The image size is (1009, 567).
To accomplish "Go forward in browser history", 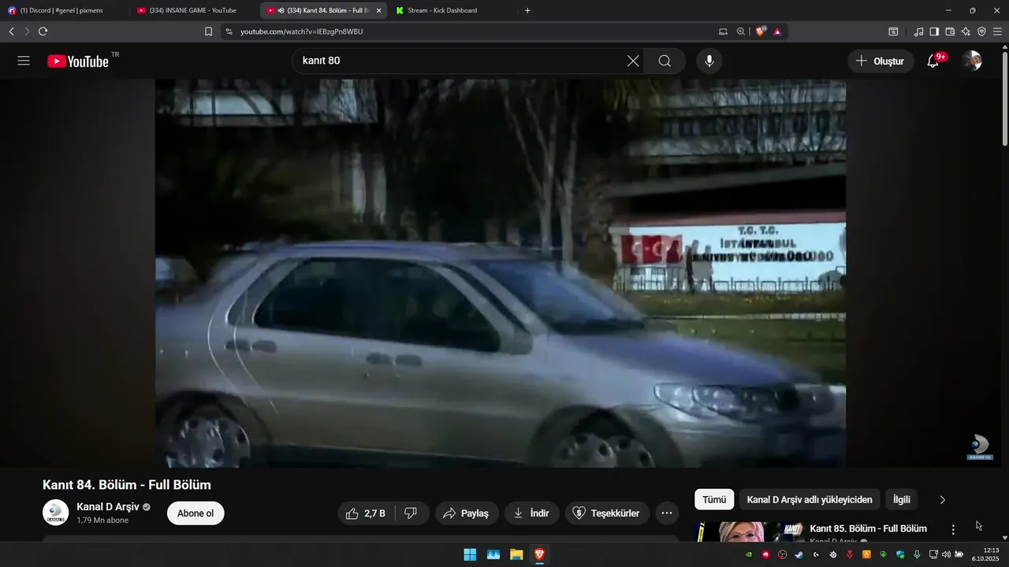I will coord(27,31).
